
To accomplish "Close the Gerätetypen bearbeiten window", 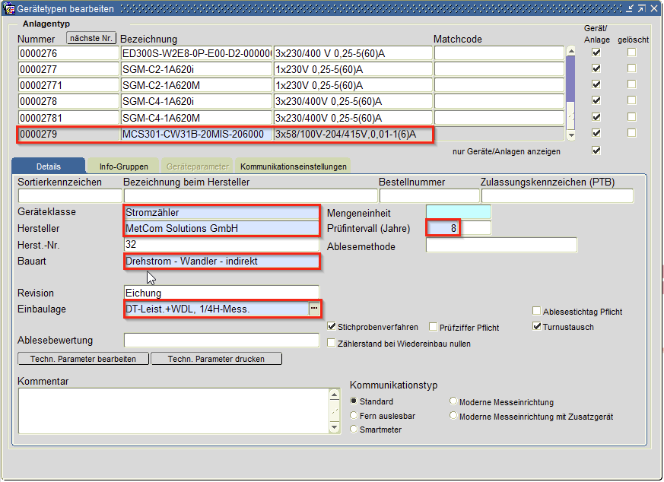I will coord(654,8).
